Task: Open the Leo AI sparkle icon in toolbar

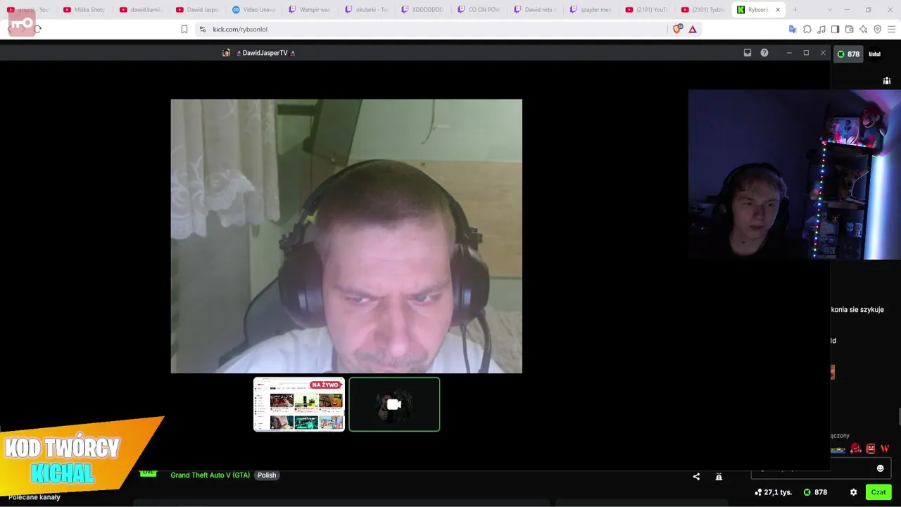Action: (x=863, y=29)
